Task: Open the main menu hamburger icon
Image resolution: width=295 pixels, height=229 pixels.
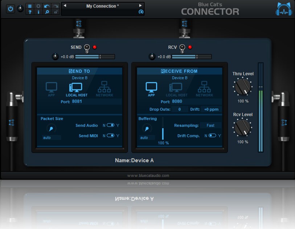Action: click(x=30, y=6)
